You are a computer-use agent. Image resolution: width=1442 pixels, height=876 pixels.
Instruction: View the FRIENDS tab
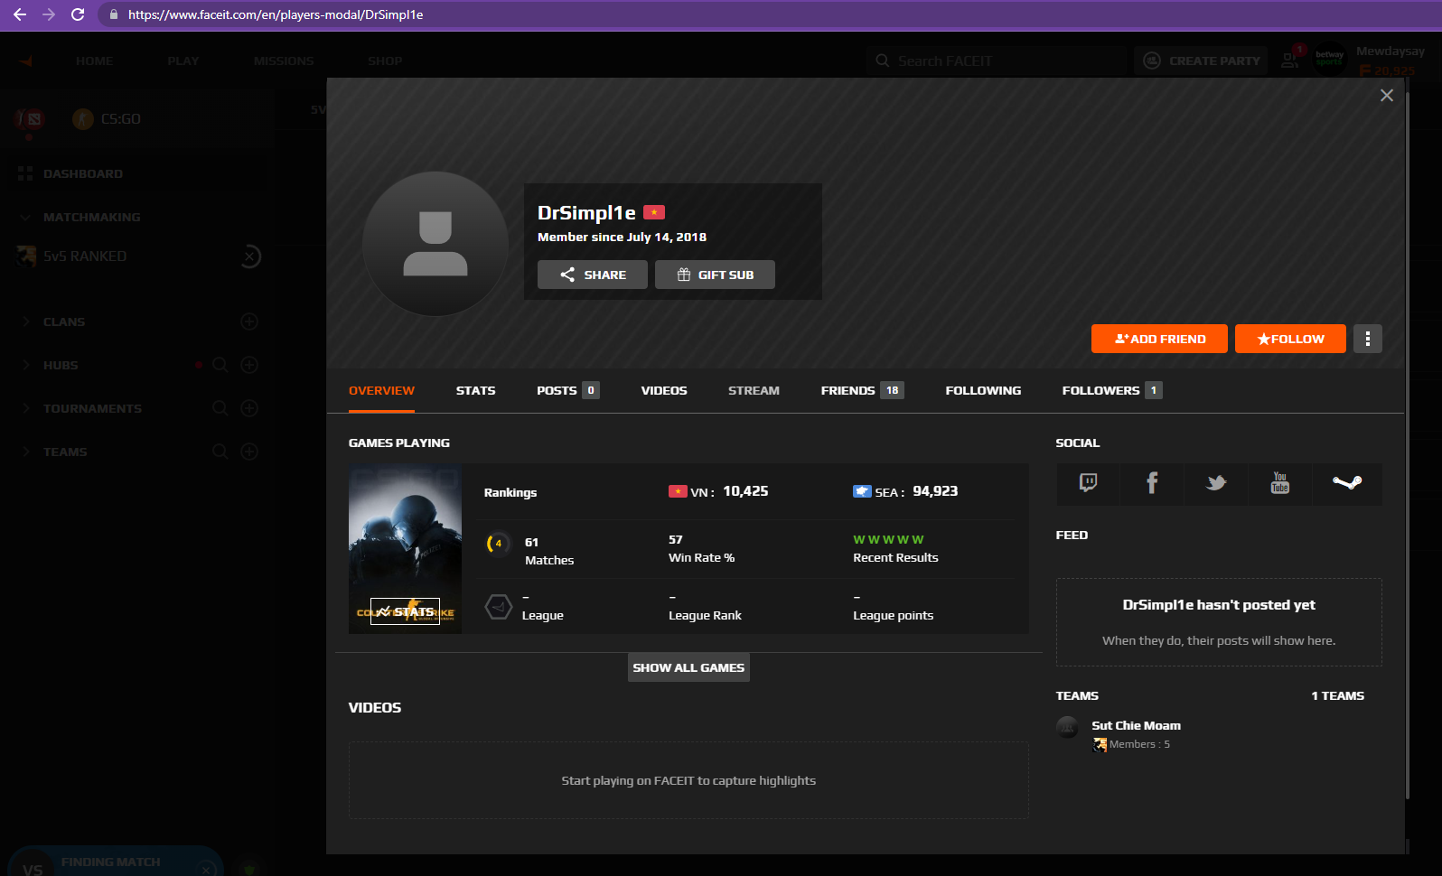pos(862,390)
